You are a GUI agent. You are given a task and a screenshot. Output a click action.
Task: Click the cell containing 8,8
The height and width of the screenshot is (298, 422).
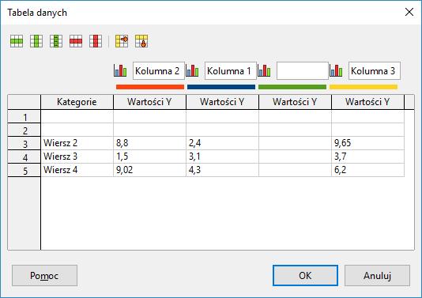click(149, 143)
